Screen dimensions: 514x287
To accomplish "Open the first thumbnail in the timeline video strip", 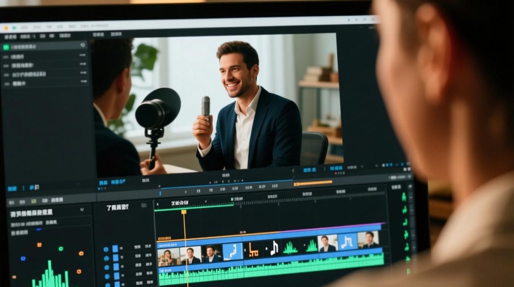I will [x=169, y=257].
